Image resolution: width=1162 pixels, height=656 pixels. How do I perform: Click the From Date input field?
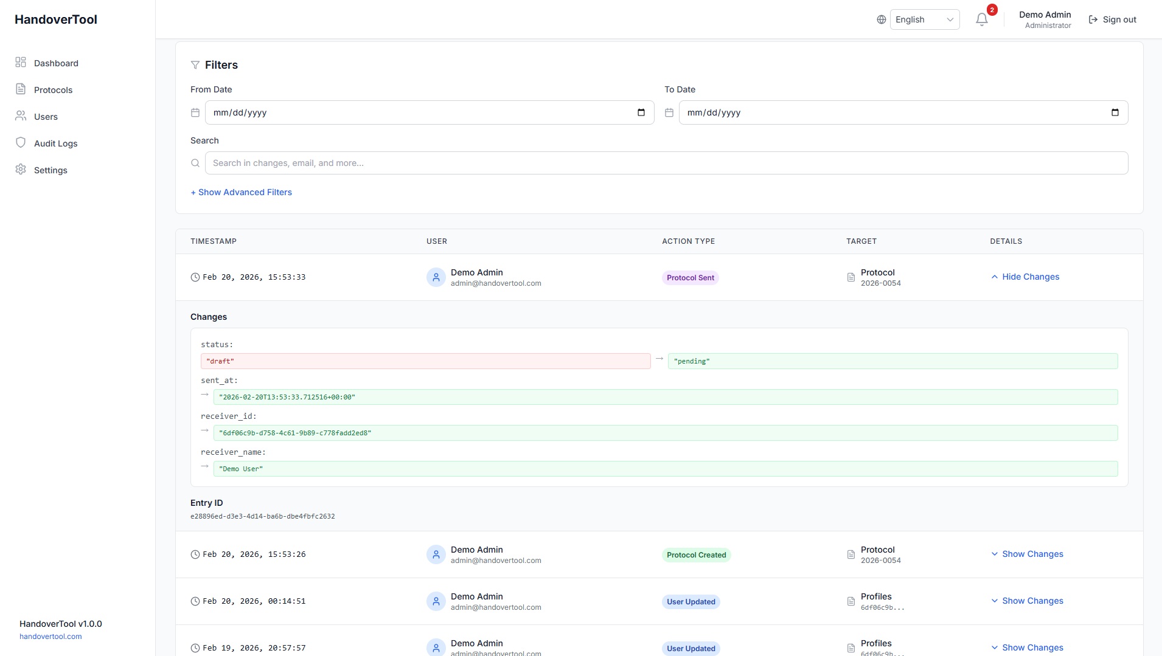(430, 112)
